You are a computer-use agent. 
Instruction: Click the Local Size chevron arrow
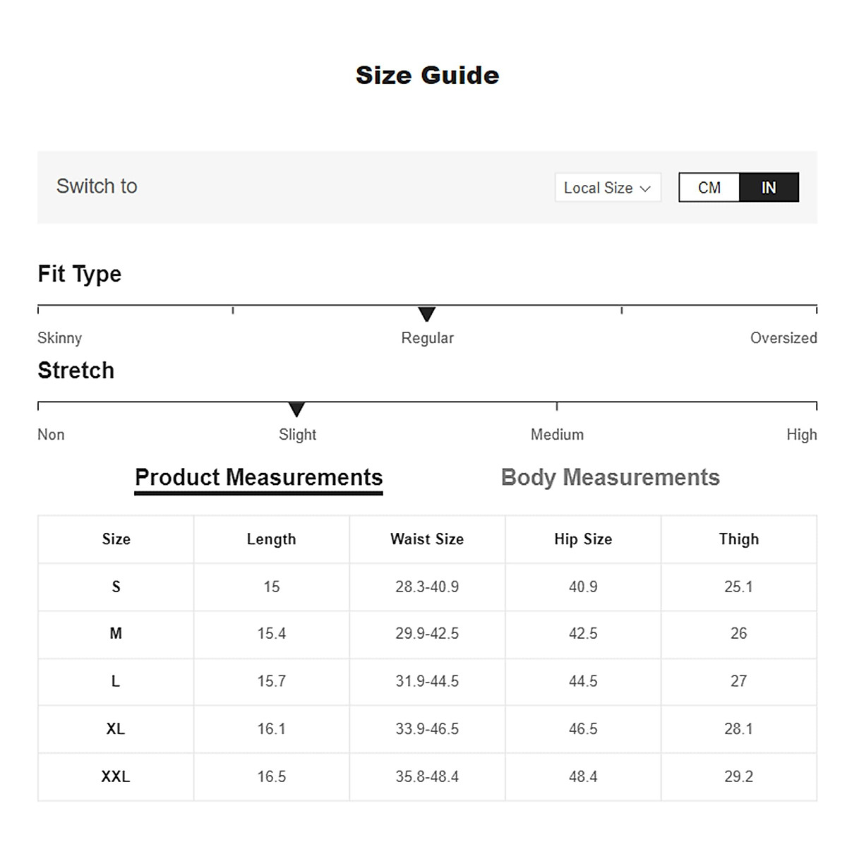[x=645, y=188]
